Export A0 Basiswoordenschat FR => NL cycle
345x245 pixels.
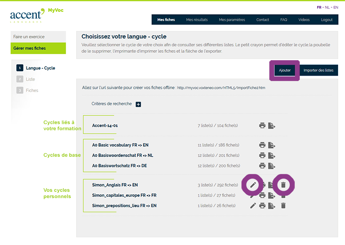tap(272, 155)
